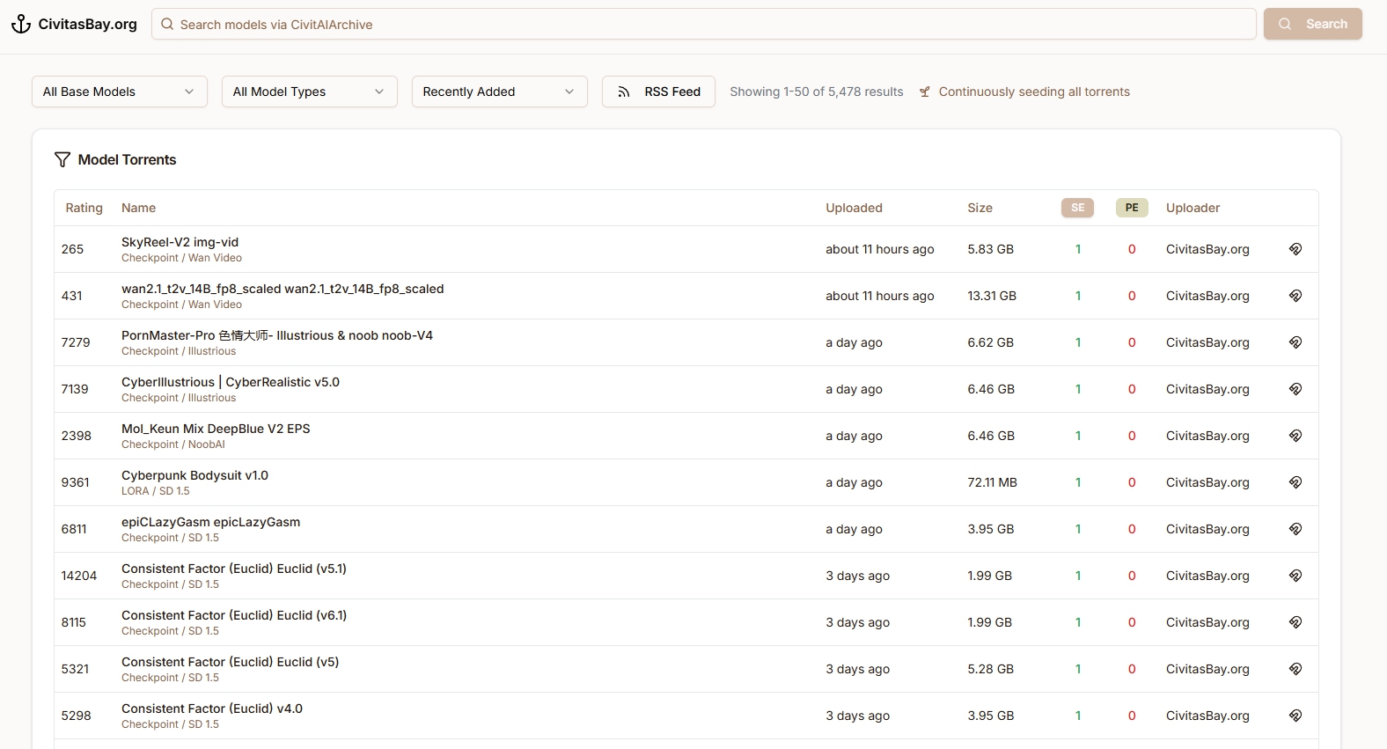Click the magnet icon for Euclid (v5) row
The height and width of the screenshot is (749, 1387).
coord(1295,669)
